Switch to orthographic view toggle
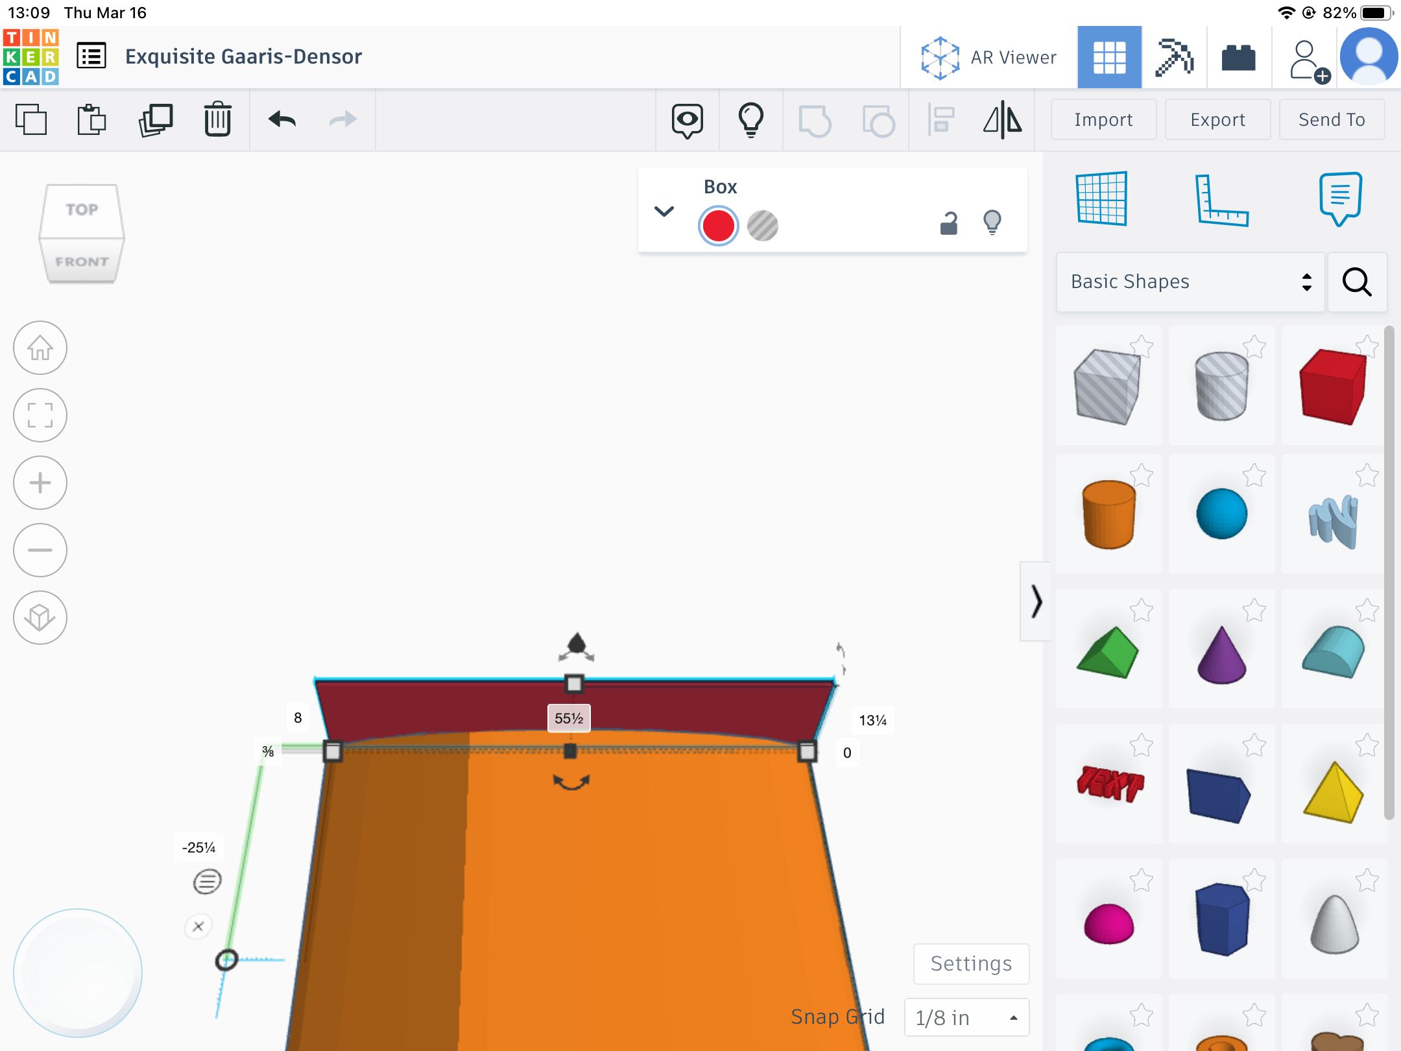This screenshot has height=1051, width=1401. click(x=40, y=618)
